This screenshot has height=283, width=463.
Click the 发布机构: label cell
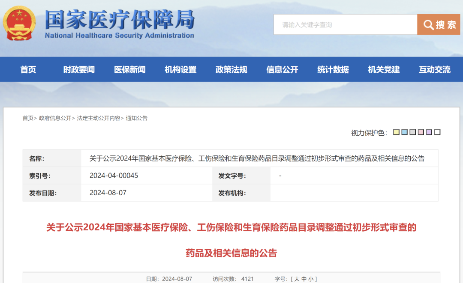[241, 193]
